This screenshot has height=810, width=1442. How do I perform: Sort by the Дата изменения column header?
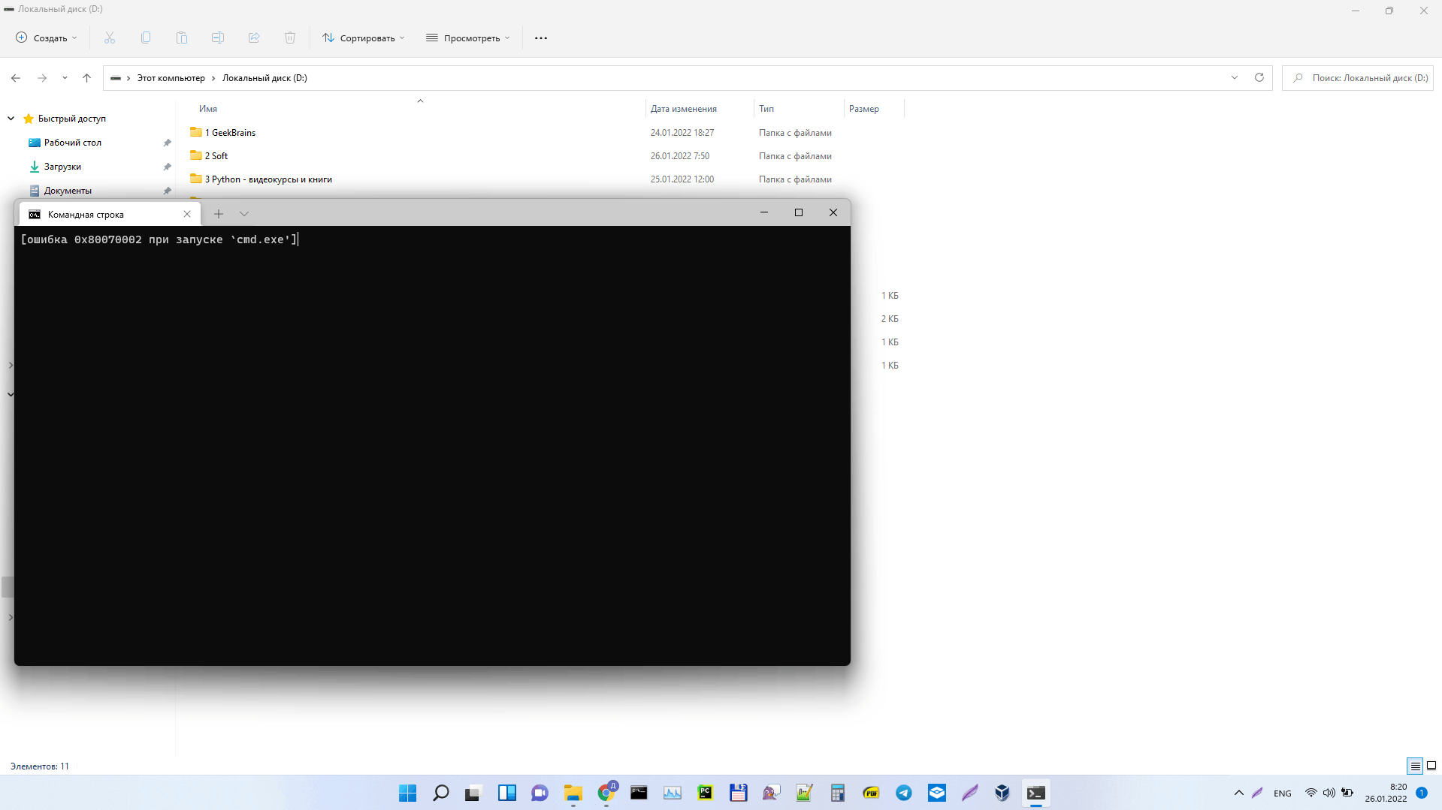click(x=684, y=109)
